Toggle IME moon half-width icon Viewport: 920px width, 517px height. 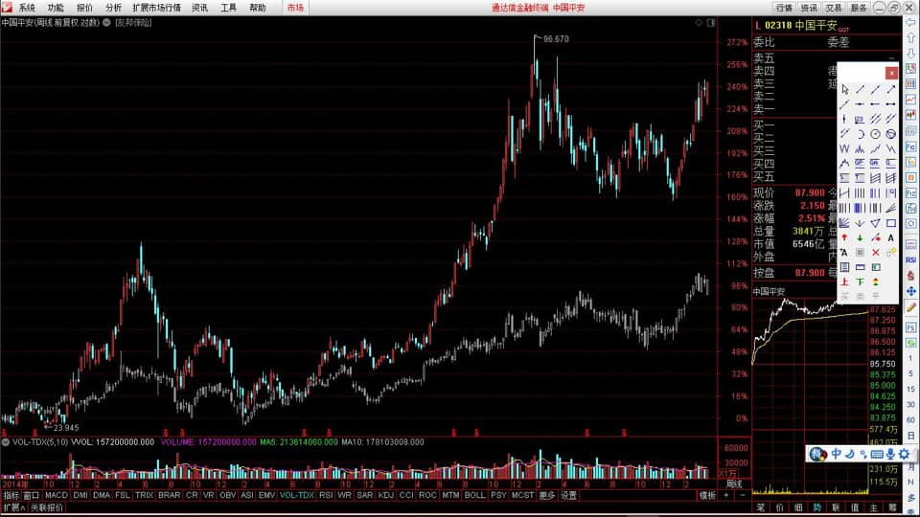point(849,454)
